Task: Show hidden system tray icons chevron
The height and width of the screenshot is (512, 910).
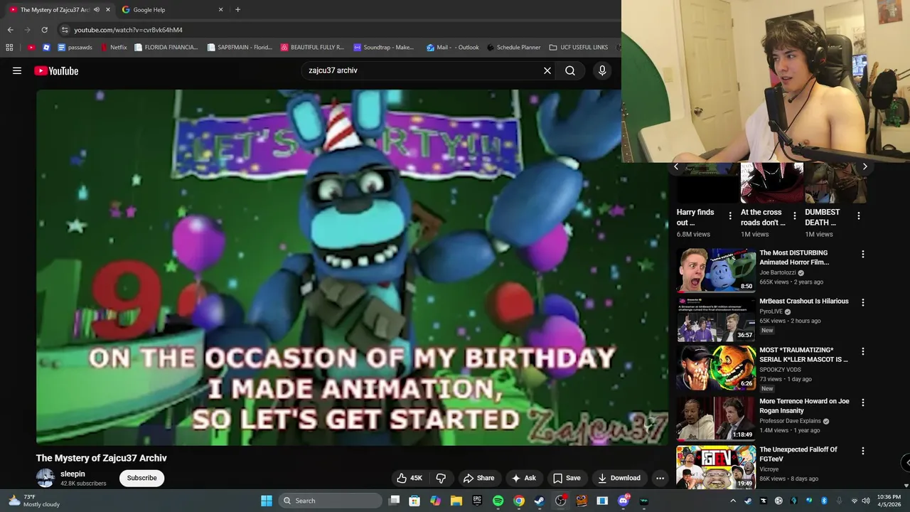Action: (x=733, y=501)
